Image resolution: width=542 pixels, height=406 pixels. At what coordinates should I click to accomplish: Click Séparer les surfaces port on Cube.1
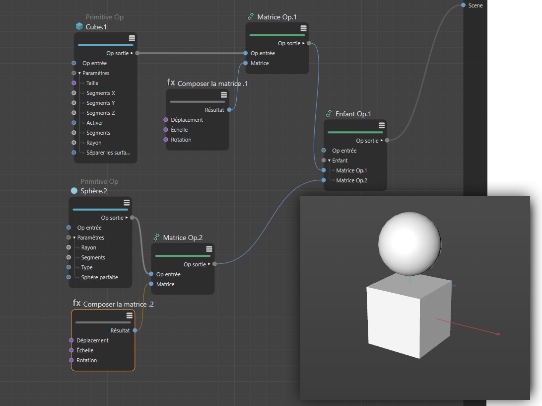point(74,153)
